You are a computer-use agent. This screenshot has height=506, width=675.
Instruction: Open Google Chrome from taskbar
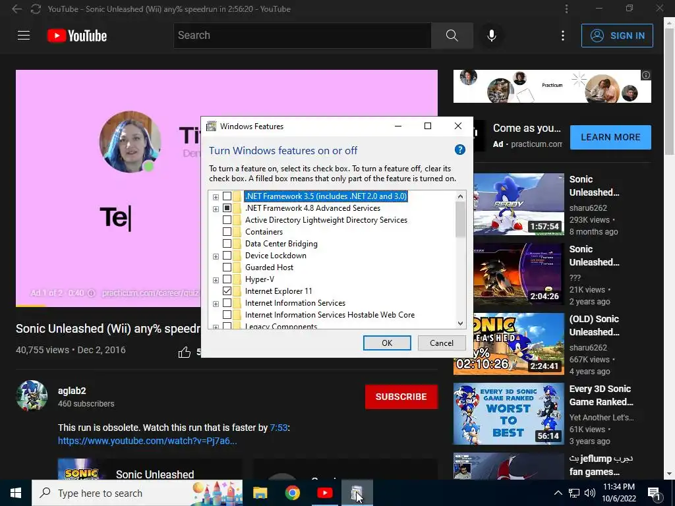click(292, 493)
